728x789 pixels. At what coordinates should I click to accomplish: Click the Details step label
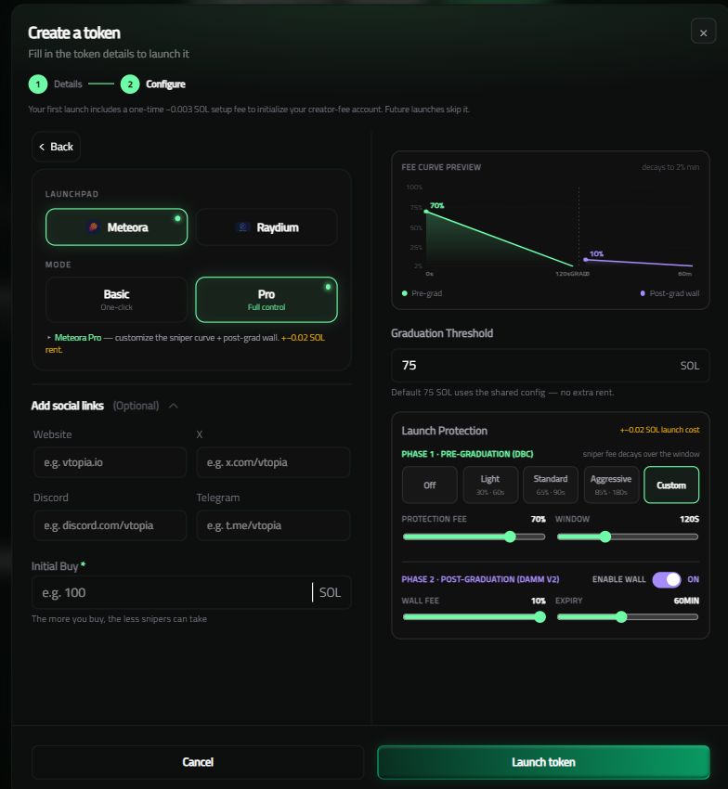pos(68,84)
